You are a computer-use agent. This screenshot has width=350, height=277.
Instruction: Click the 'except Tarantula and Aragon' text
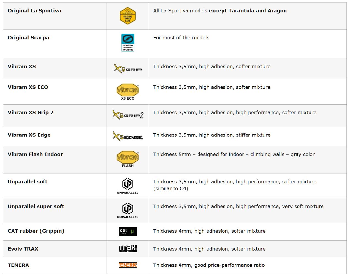pyautogui.click(x=248, y=11)
